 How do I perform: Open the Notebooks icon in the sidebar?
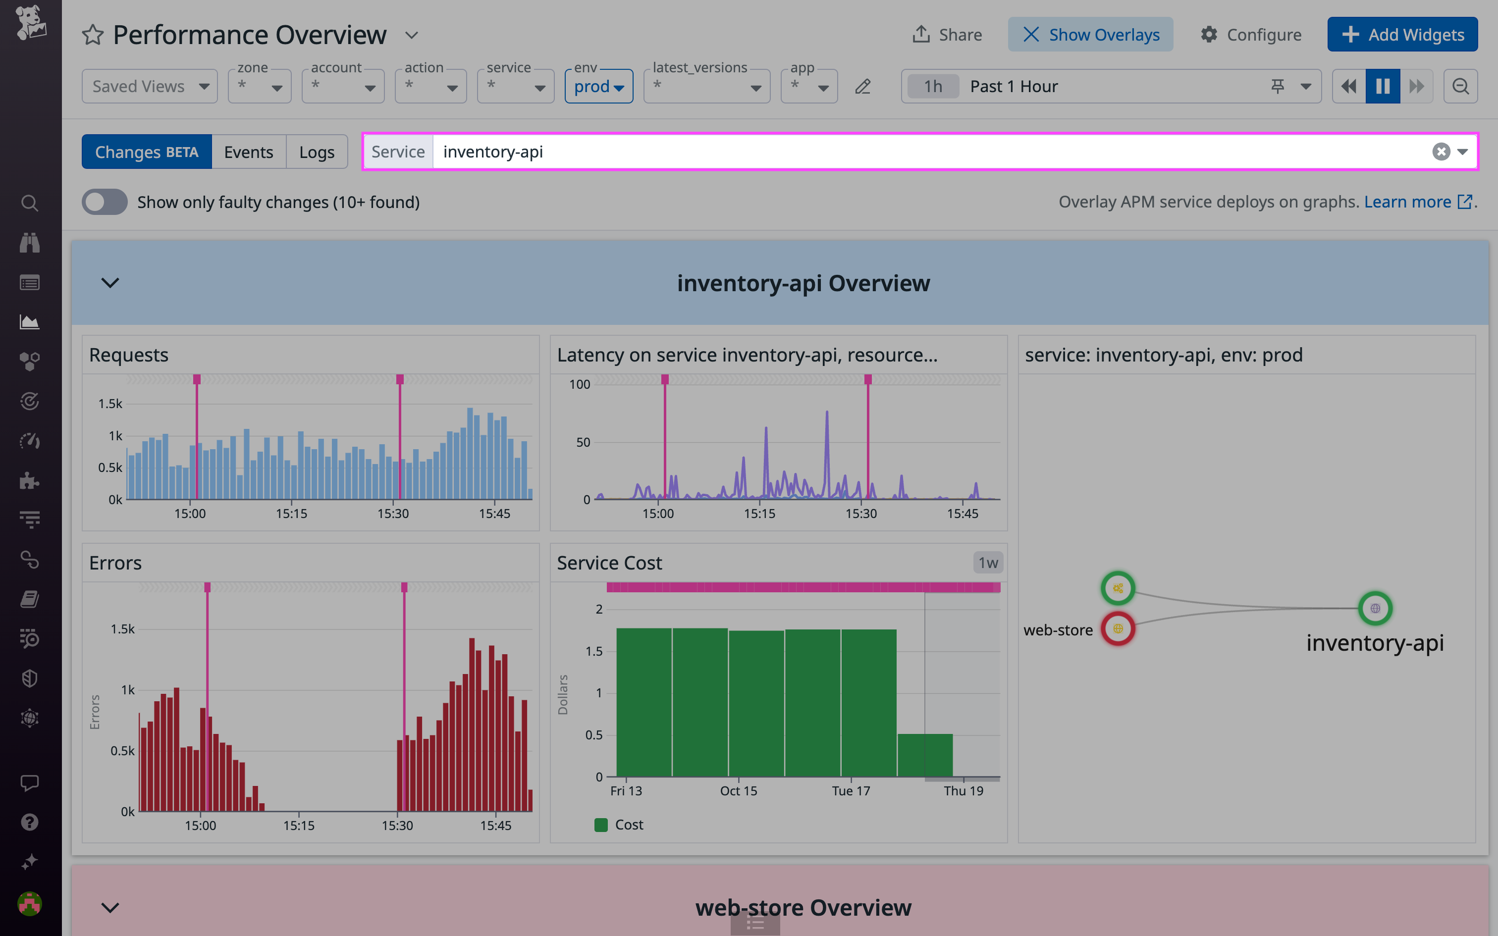click(30, 599)
